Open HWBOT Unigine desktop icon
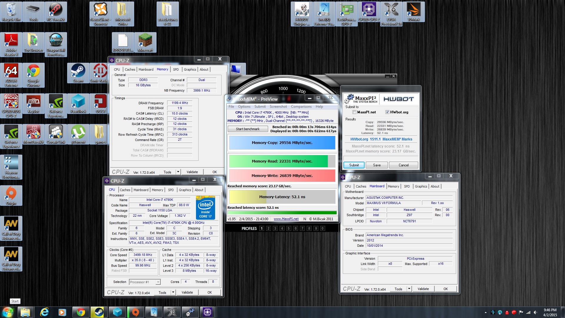This screenshot has height=318, width=565. (x=302, y=14)
